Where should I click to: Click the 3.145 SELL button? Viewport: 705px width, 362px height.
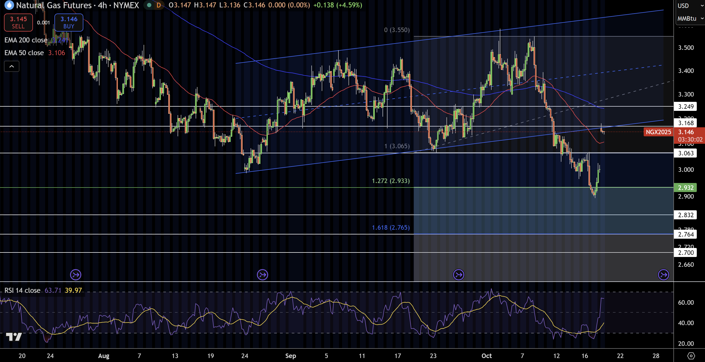[x=18, y=23]
